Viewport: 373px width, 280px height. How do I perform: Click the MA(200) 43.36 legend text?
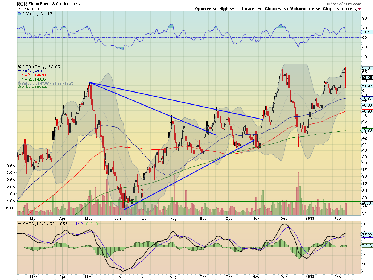point(34,79)
